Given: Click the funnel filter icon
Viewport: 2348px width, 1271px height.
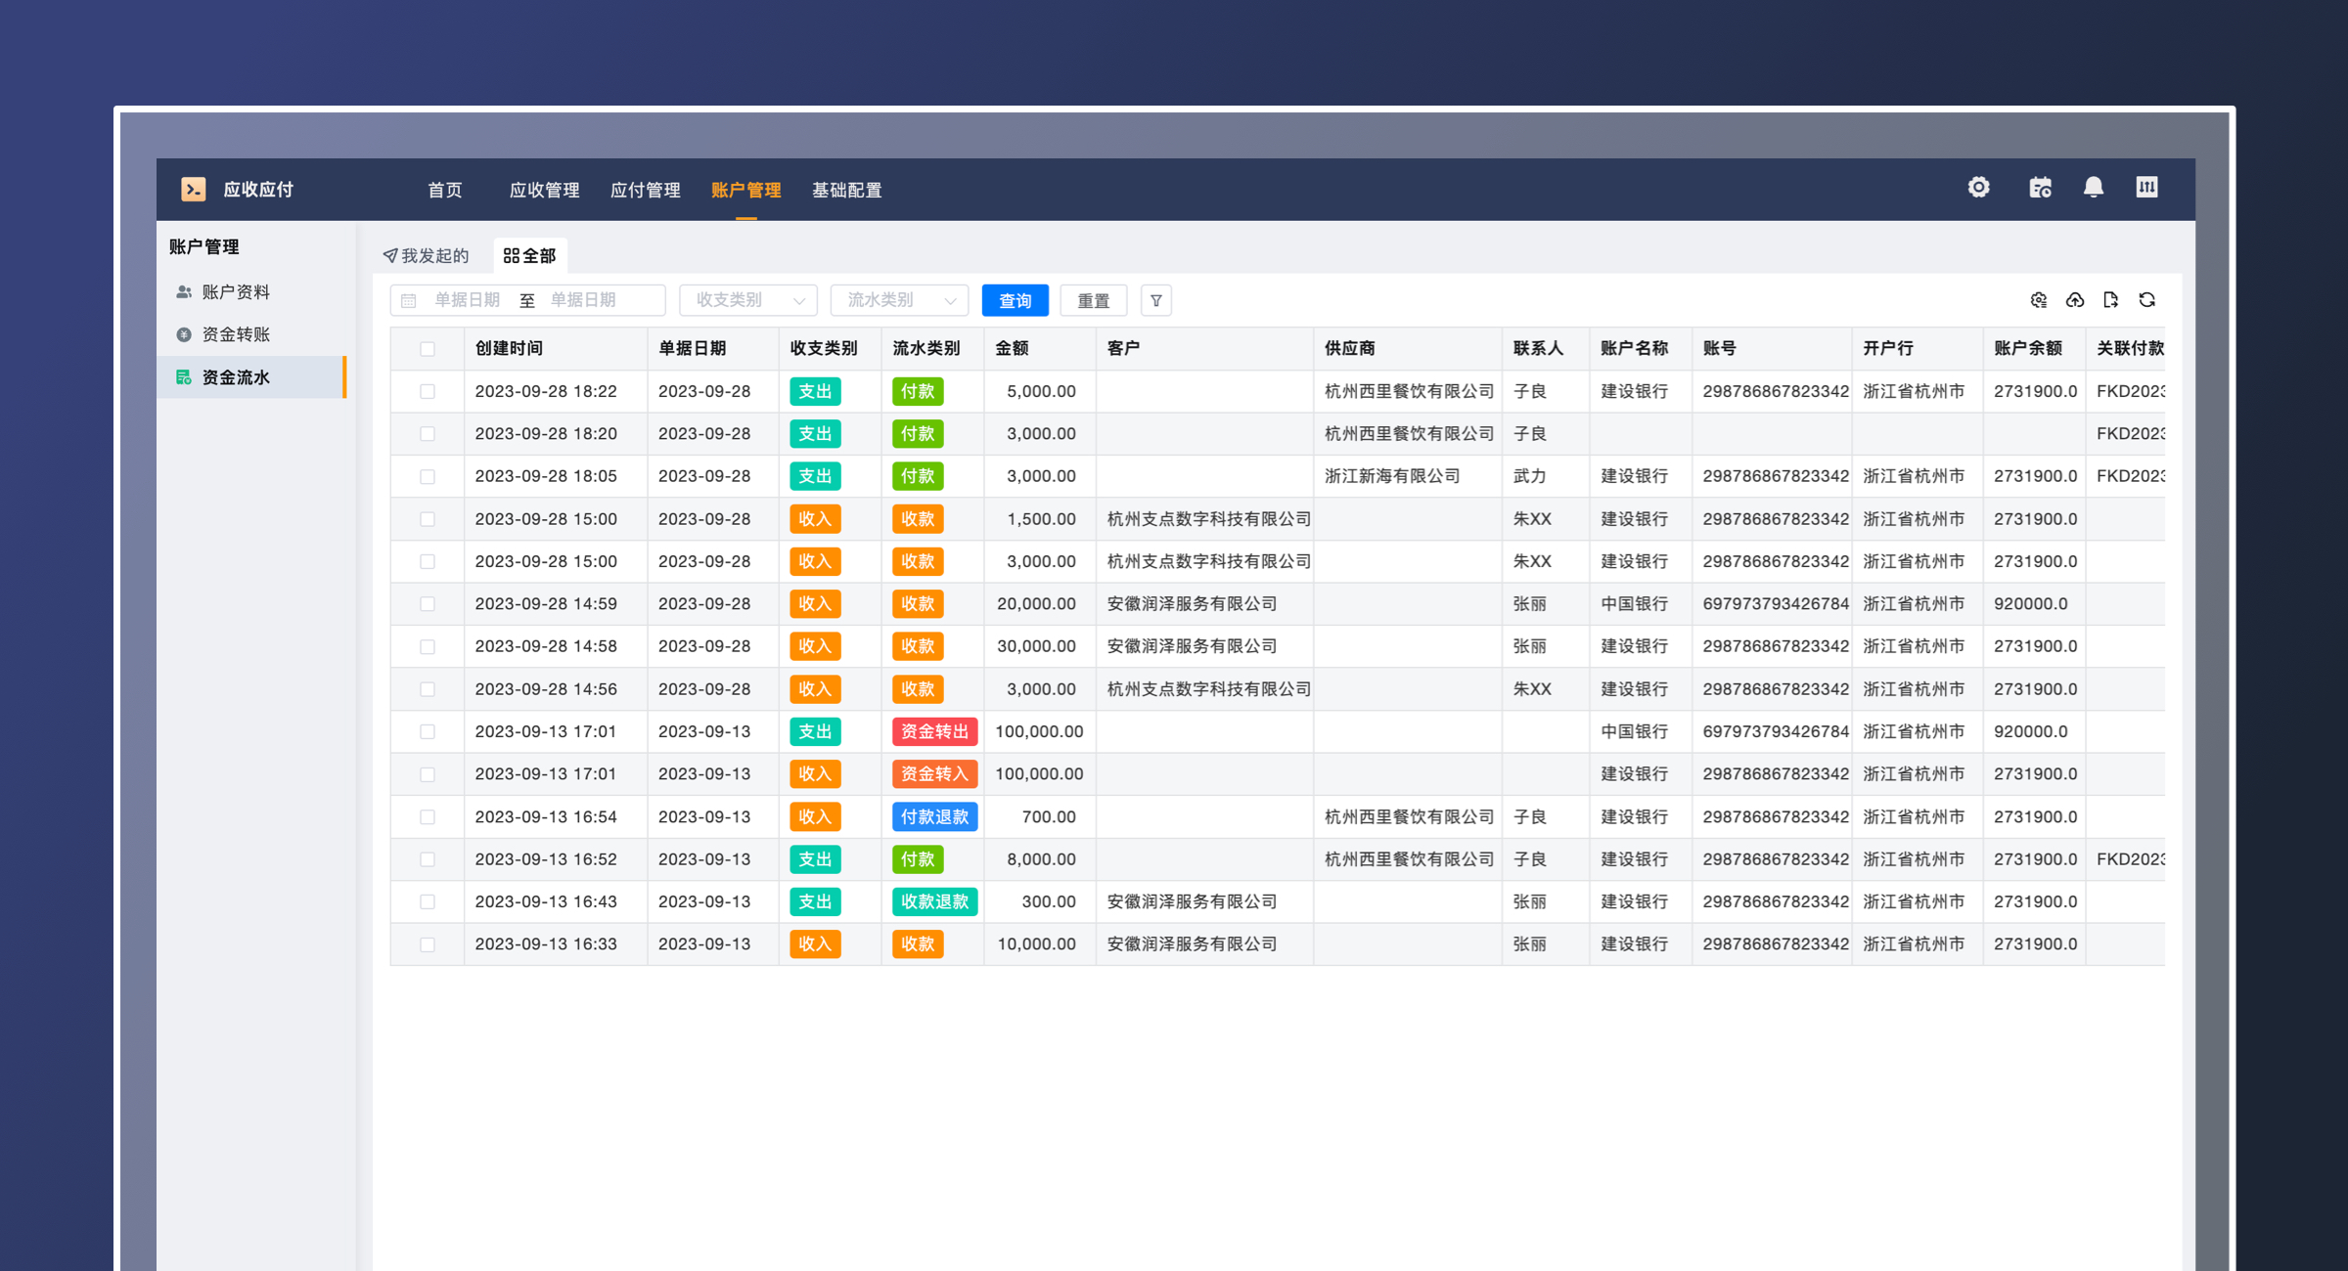Looking at the screenshot, I should pyautogui.click(x=1155, y=300).
